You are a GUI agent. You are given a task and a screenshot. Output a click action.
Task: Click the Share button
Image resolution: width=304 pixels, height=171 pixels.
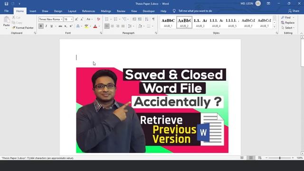coord(294,11)
